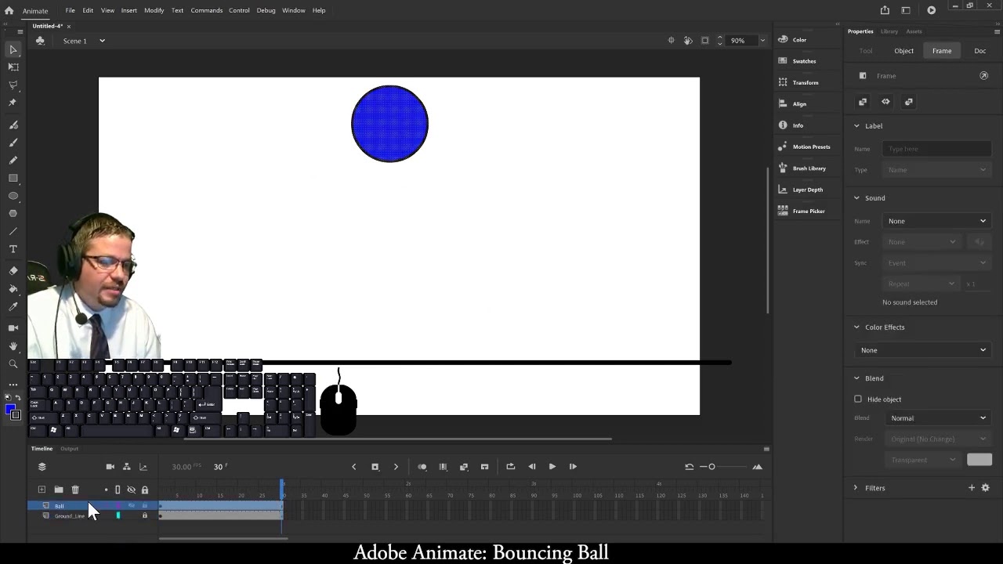Select the Rectangle tool
Viewport: 1003px width, 564px height.
pos(13,179)
